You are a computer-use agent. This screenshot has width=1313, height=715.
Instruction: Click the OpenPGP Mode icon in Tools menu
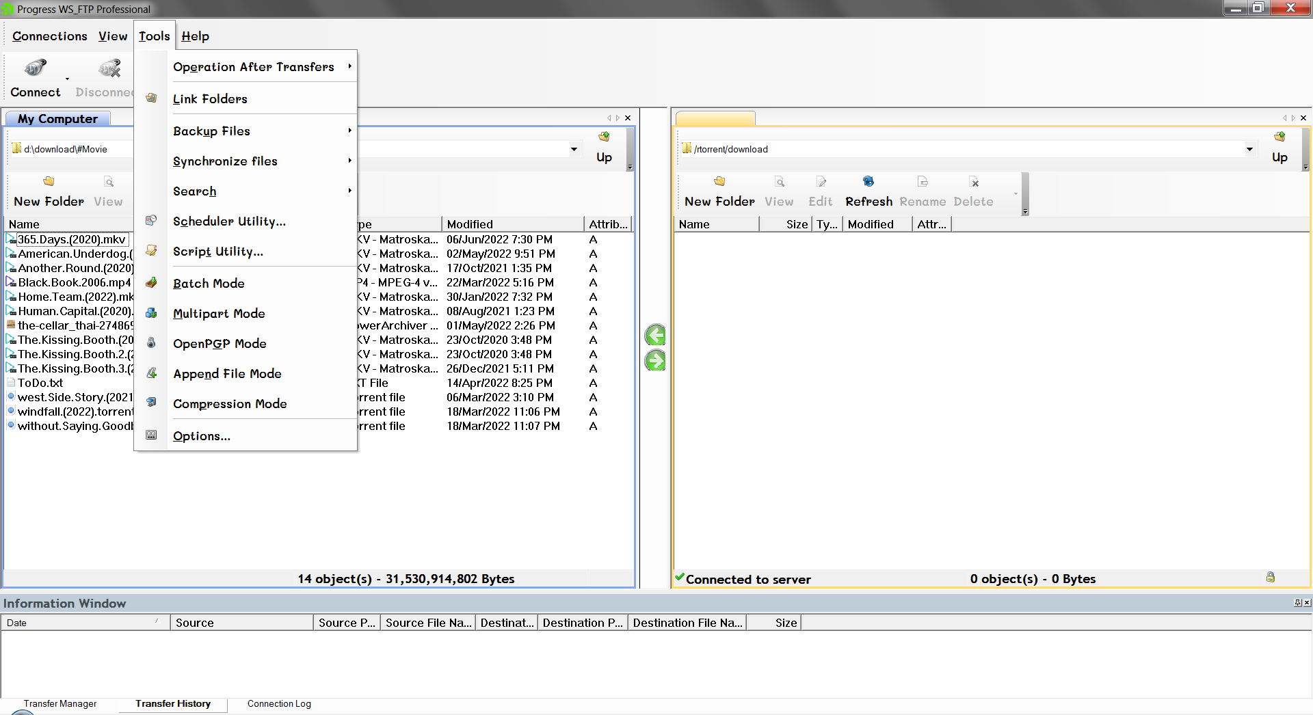(x=152, y=343)
